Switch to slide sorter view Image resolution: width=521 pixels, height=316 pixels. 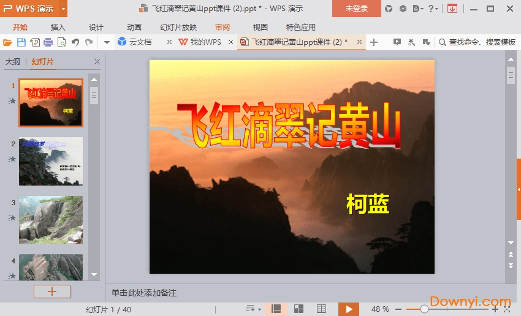(x=299, y=309)
